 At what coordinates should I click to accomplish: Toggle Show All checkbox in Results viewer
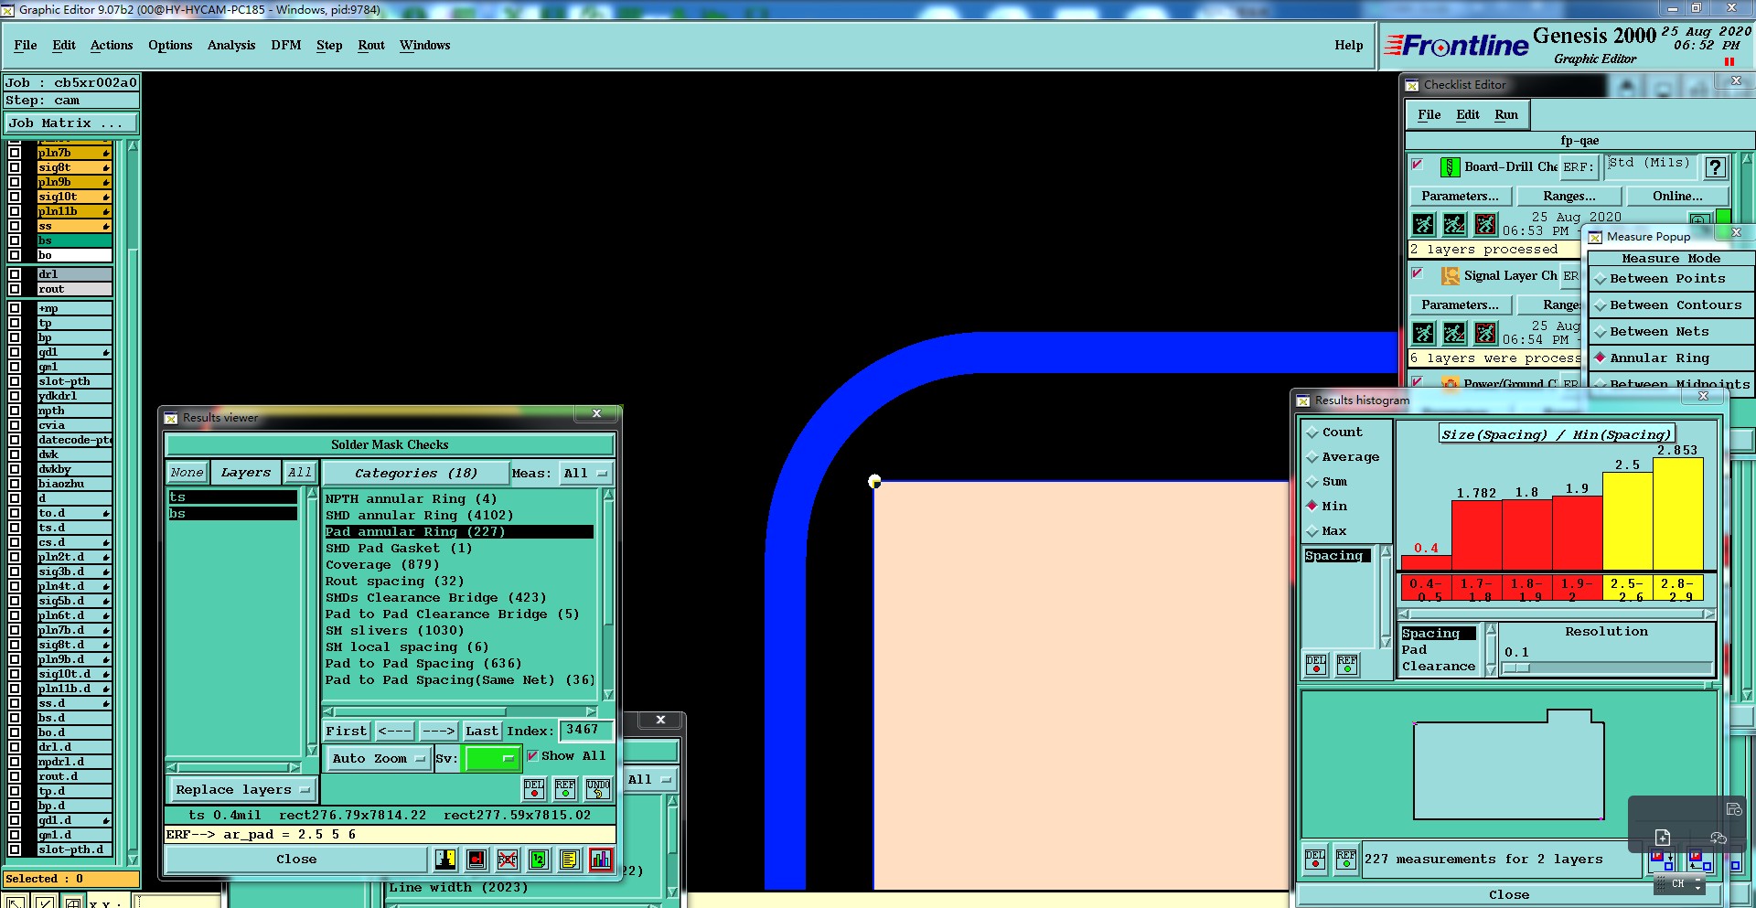[532, 756]
